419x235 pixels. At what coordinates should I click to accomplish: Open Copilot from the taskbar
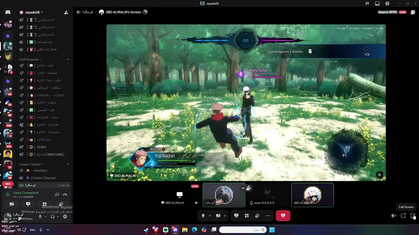click(x=204, y=230)
